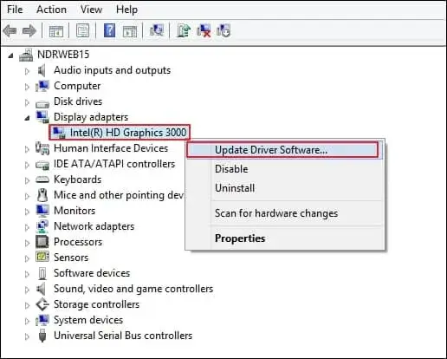Choose Scan for hardware changes menu entry
The image size is (447, 359).
[284, 213]
